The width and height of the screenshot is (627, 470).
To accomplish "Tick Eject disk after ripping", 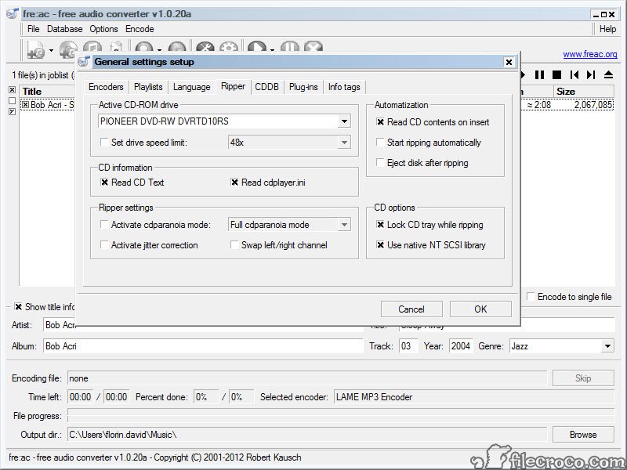I will pyautogui.click(x=380, y=163).
